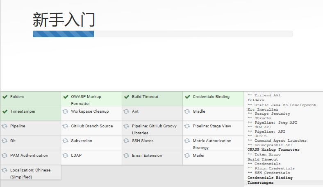The image size is (323, 187).
Task: Click the green checkmark beside Folders
Action: pyautogui.click(x=5, y=97)
